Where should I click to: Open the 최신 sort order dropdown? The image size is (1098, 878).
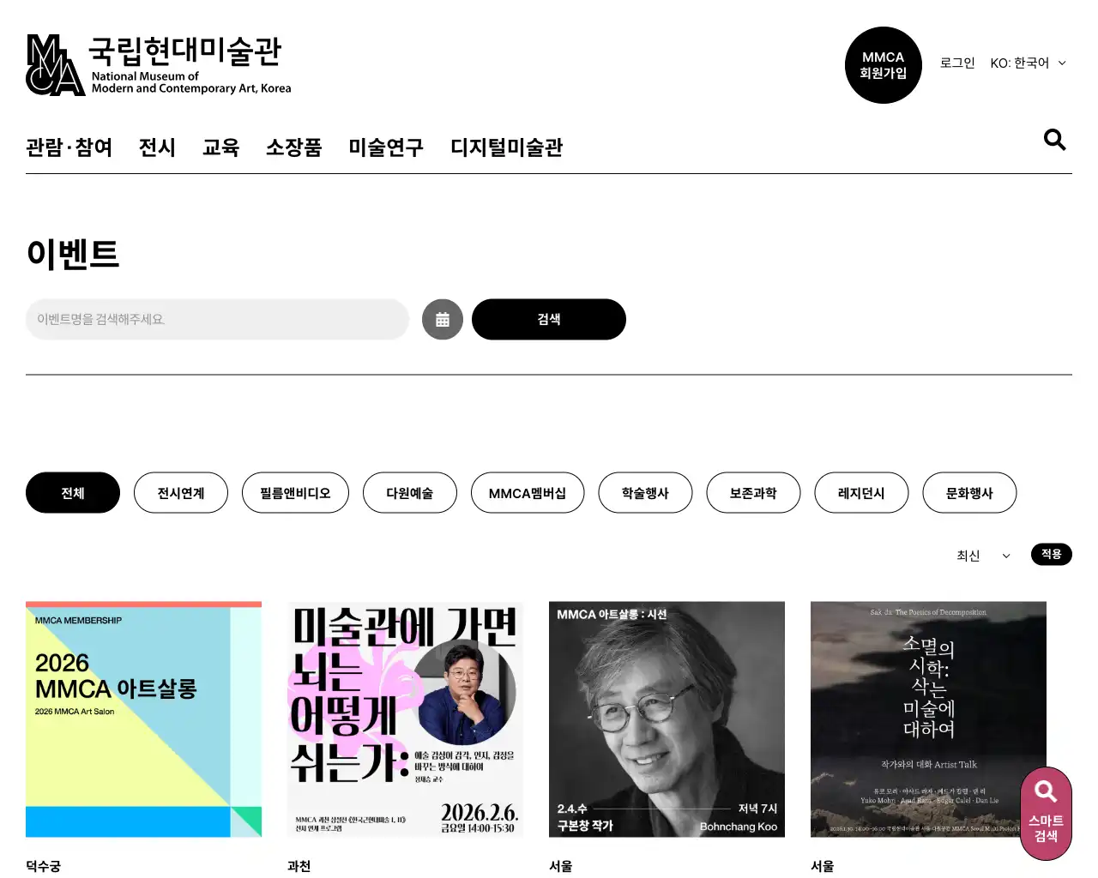984,556
